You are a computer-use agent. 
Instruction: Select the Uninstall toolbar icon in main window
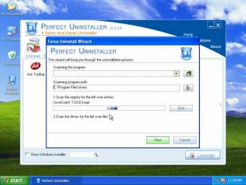click(33, 48)
